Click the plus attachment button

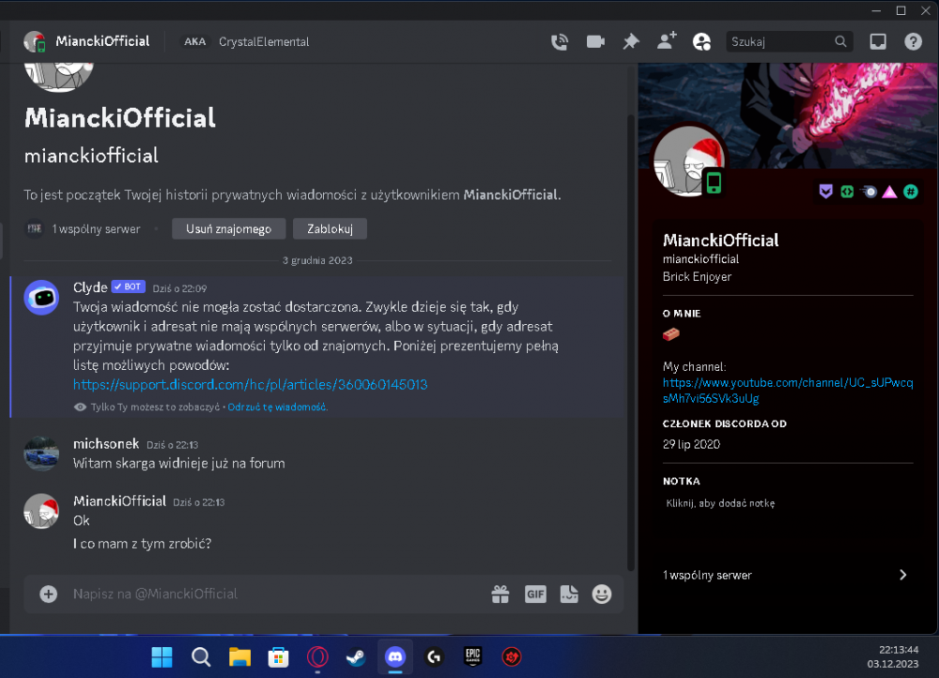tap(49, 594)
